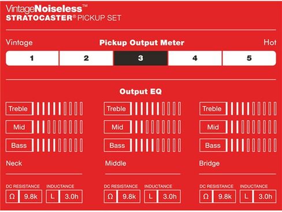
Task: Click the Neck inductance L symbol
Action: [x=53, y=196]
